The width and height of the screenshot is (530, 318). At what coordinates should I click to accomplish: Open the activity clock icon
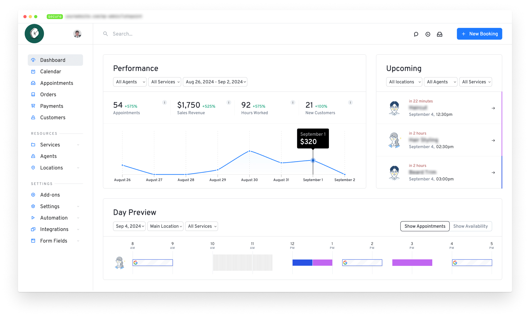(x=428, y=34)
